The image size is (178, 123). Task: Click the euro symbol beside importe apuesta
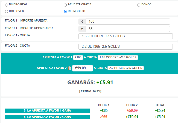coord(82,22)
